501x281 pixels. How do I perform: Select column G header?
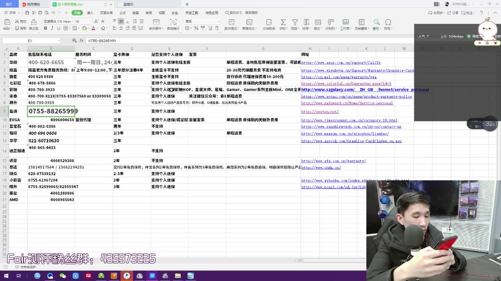pos(263,48)
